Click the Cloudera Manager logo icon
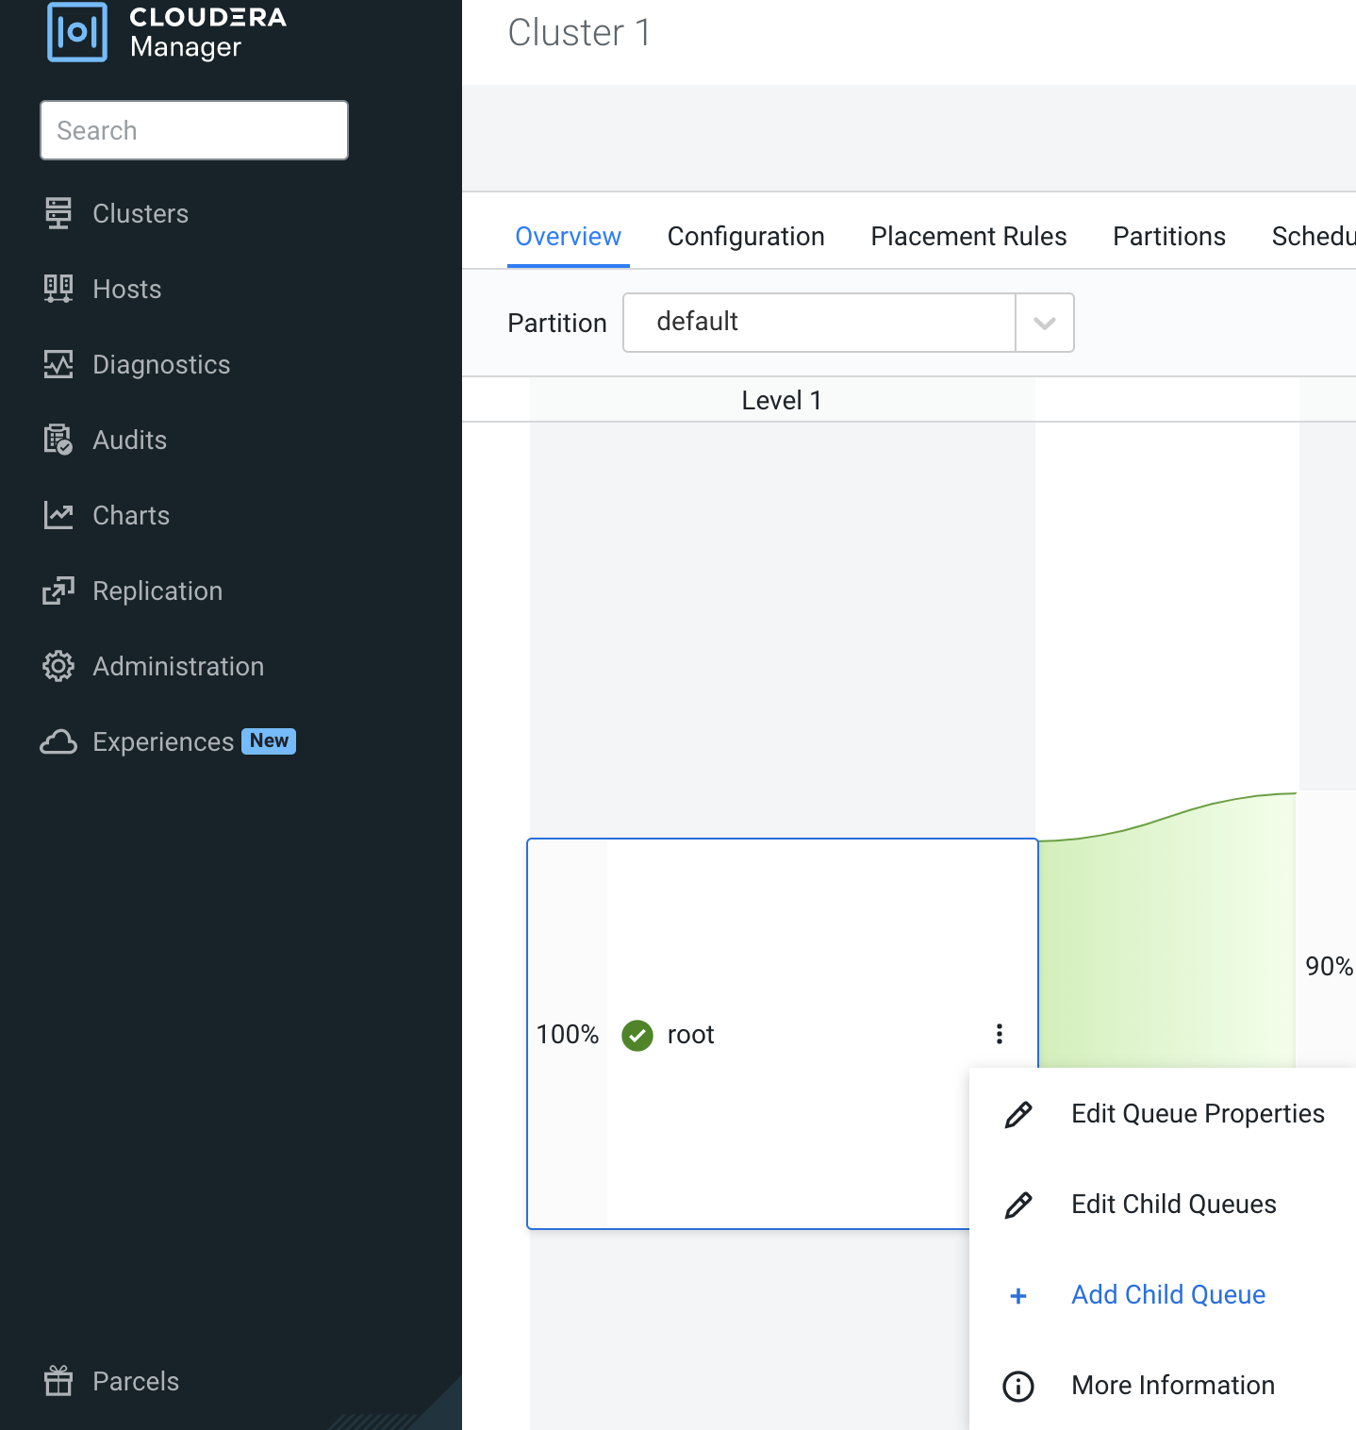 pyautogui.click(x=77, y=32)
